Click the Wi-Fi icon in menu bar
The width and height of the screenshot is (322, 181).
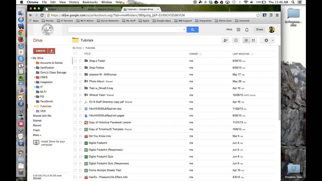(246, 2)
